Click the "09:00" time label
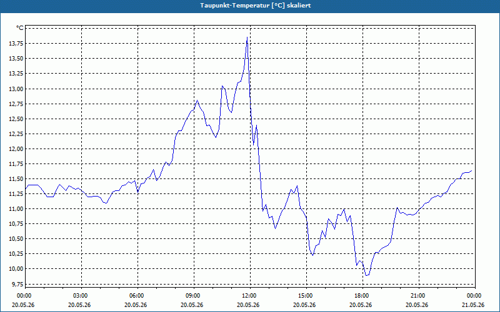Image resolution: width=500 pixels, height=312 pixels. click(194, 296)
